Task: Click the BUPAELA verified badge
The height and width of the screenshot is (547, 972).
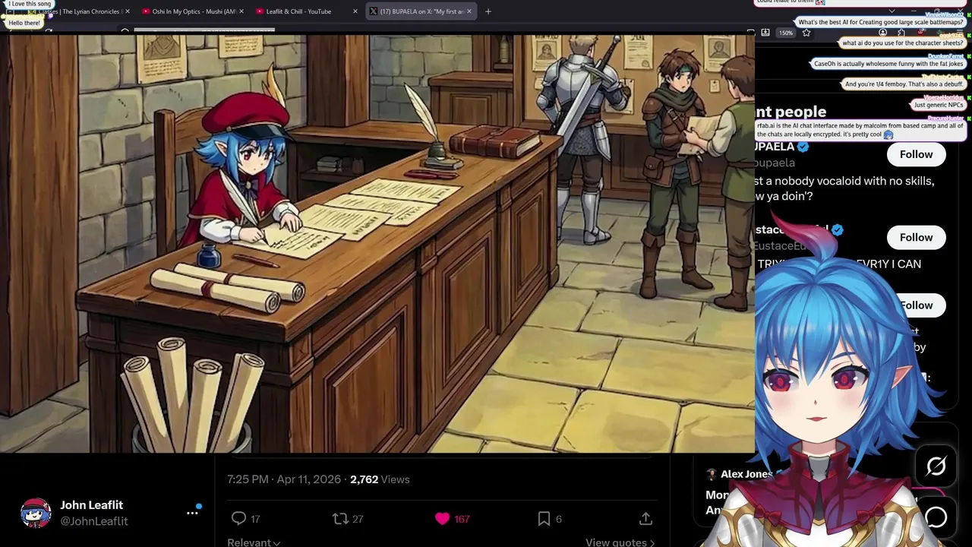Action: point(803,147)
